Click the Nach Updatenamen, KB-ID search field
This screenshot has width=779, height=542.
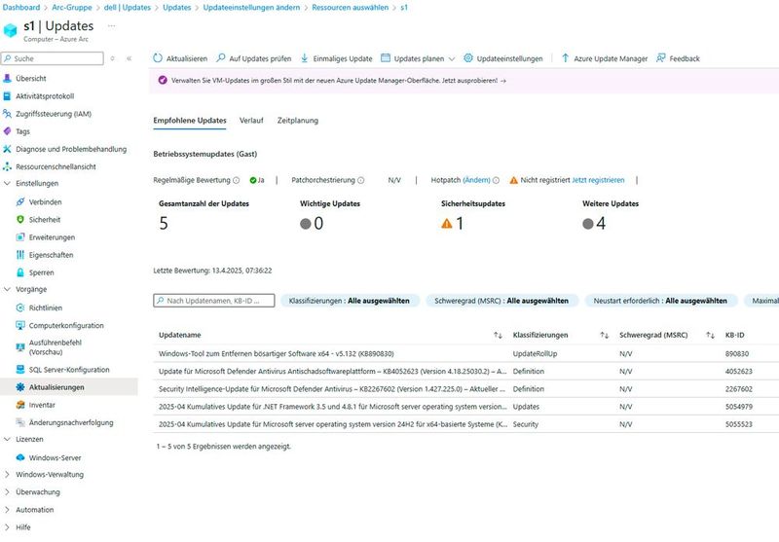213,301
